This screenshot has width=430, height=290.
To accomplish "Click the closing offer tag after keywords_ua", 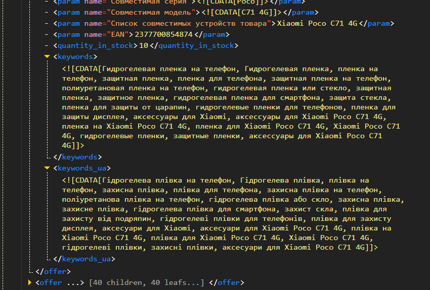I will (53, 271).
